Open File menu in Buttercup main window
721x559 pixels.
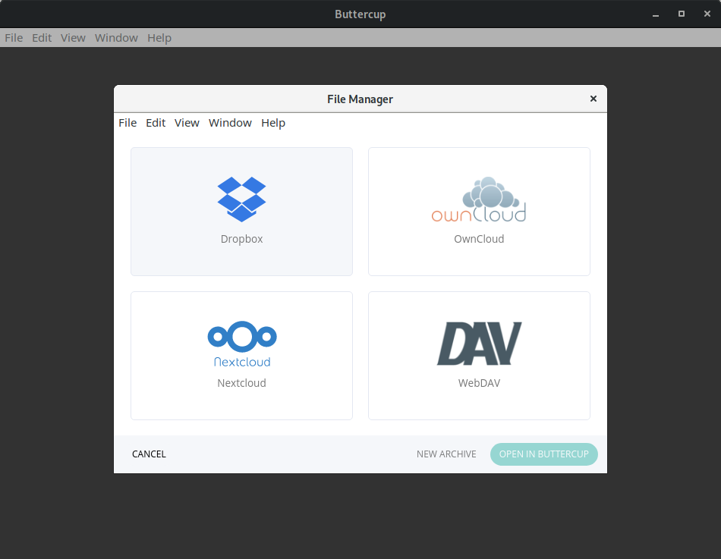point(14,38)
